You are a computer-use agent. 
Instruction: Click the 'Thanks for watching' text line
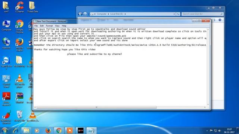(65, 50)
